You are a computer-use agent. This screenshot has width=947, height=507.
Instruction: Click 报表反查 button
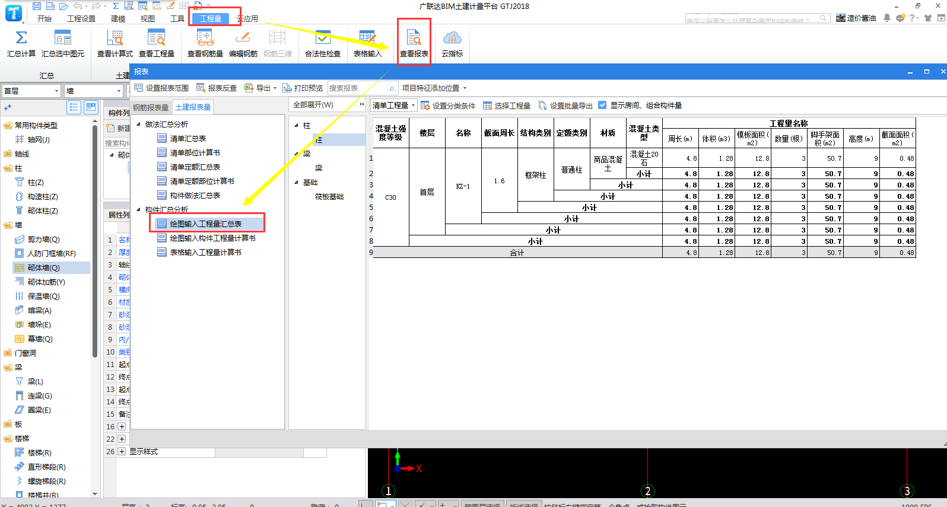(217, 88)
